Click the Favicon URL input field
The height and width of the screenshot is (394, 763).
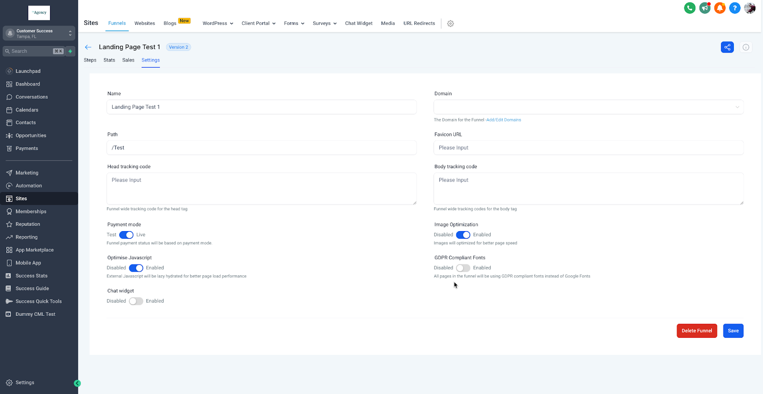[588, 148]
